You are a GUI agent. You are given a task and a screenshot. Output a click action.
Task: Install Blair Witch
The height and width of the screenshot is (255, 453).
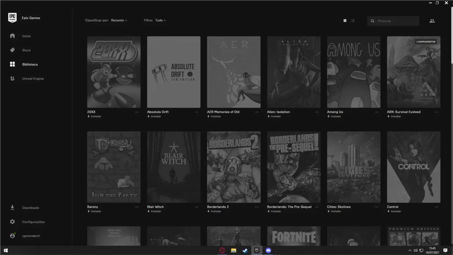click(x=154, y=211)
